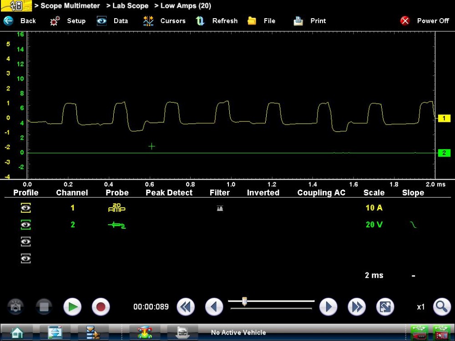This screenshot has width=455, height=341.
Task: Change the Channel 2 scale 20 V
Action: tap(374, 225)
